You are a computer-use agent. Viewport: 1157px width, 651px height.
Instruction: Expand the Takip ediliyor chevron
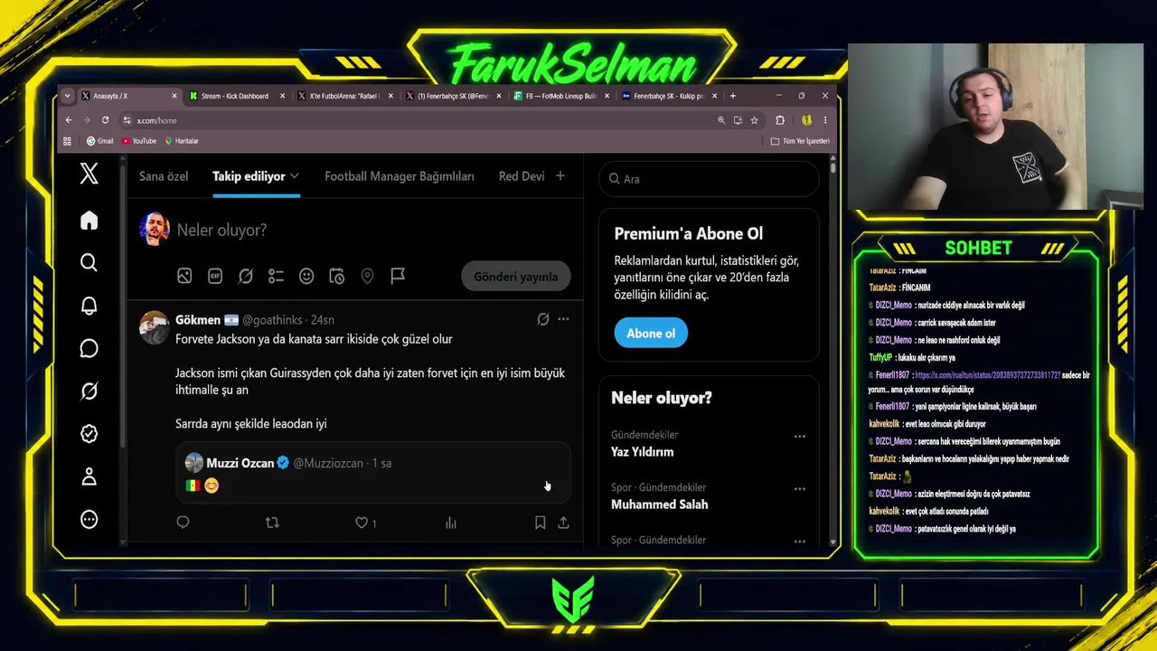click(295, 176)
